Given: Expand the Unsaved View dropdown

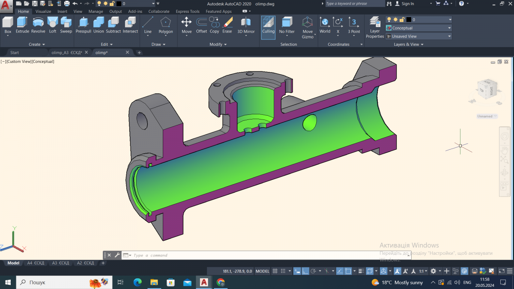Looking at the screenshot, I should pyautogui.click(x=418, y=36).
